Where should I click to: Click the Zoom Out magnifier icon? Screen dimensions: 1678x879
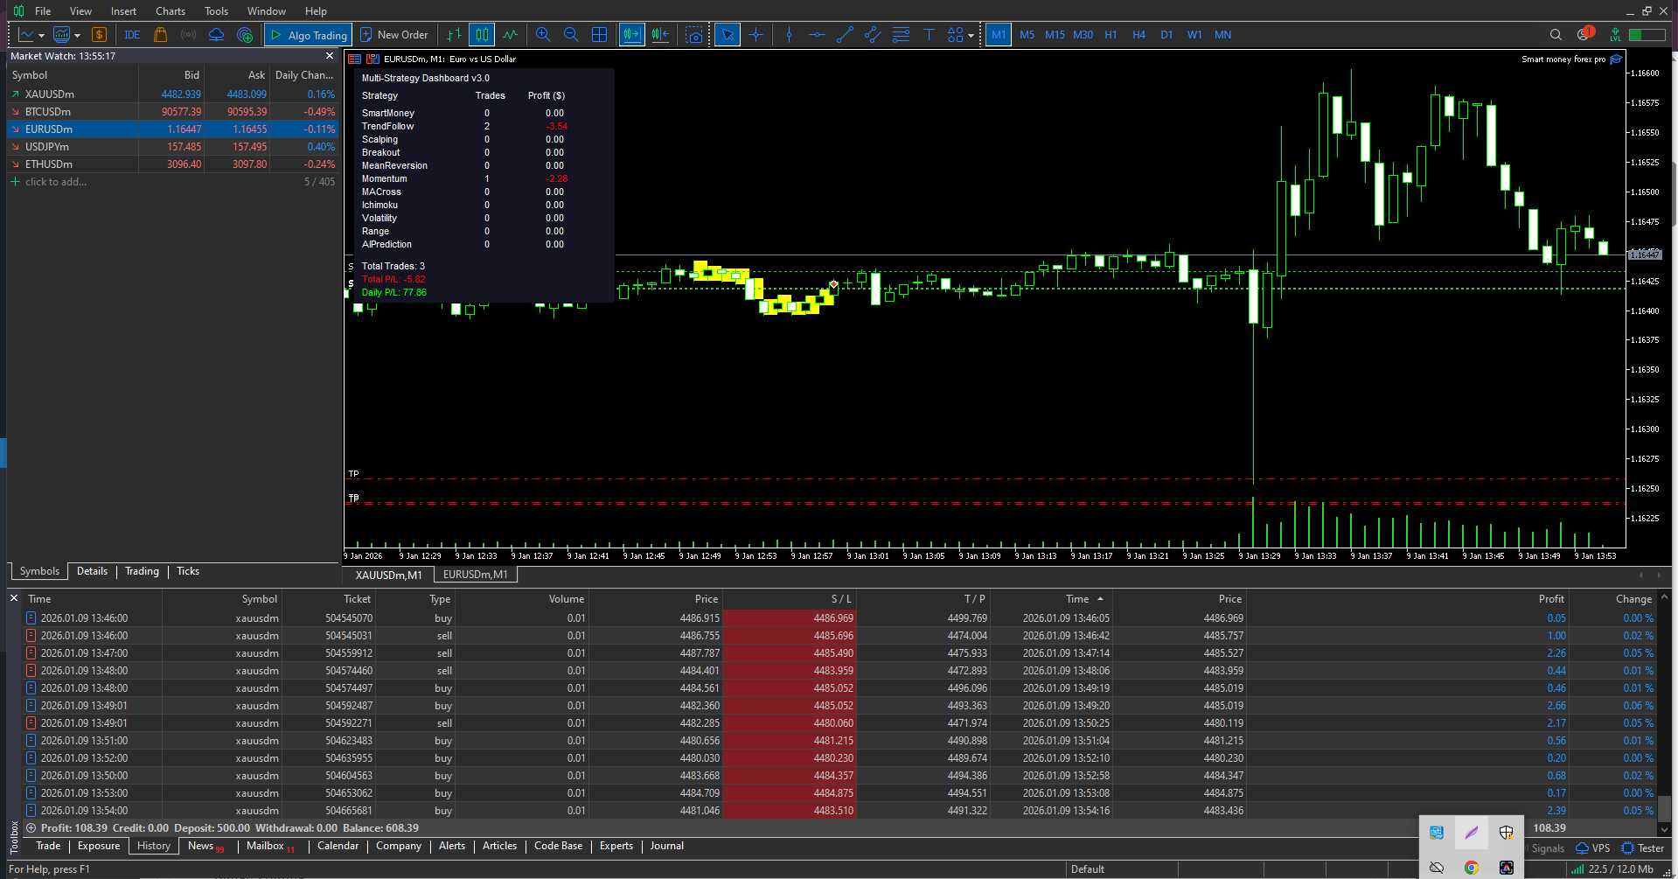[x=571, y=35]
